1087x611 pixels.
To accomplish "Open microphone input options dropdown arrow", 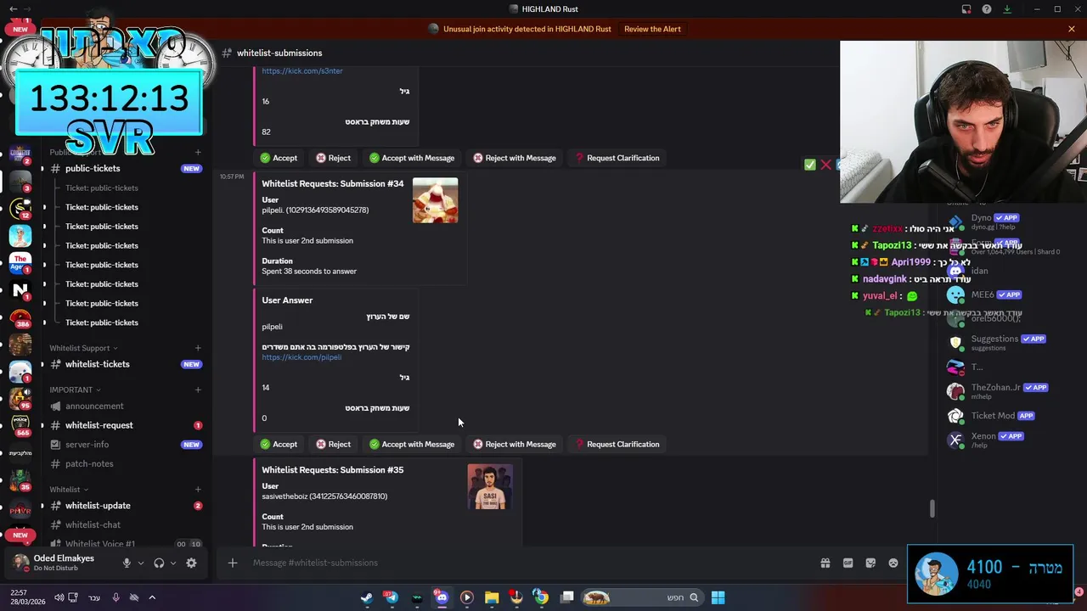I will click(141, 563).
